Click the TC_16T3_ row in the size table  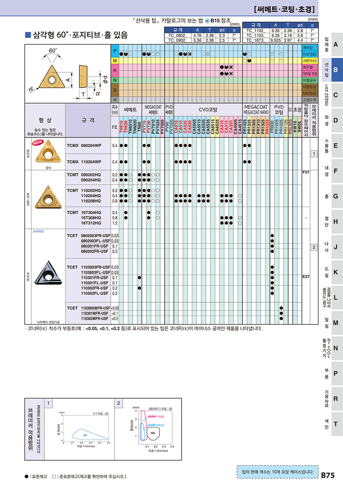point(280,40)
